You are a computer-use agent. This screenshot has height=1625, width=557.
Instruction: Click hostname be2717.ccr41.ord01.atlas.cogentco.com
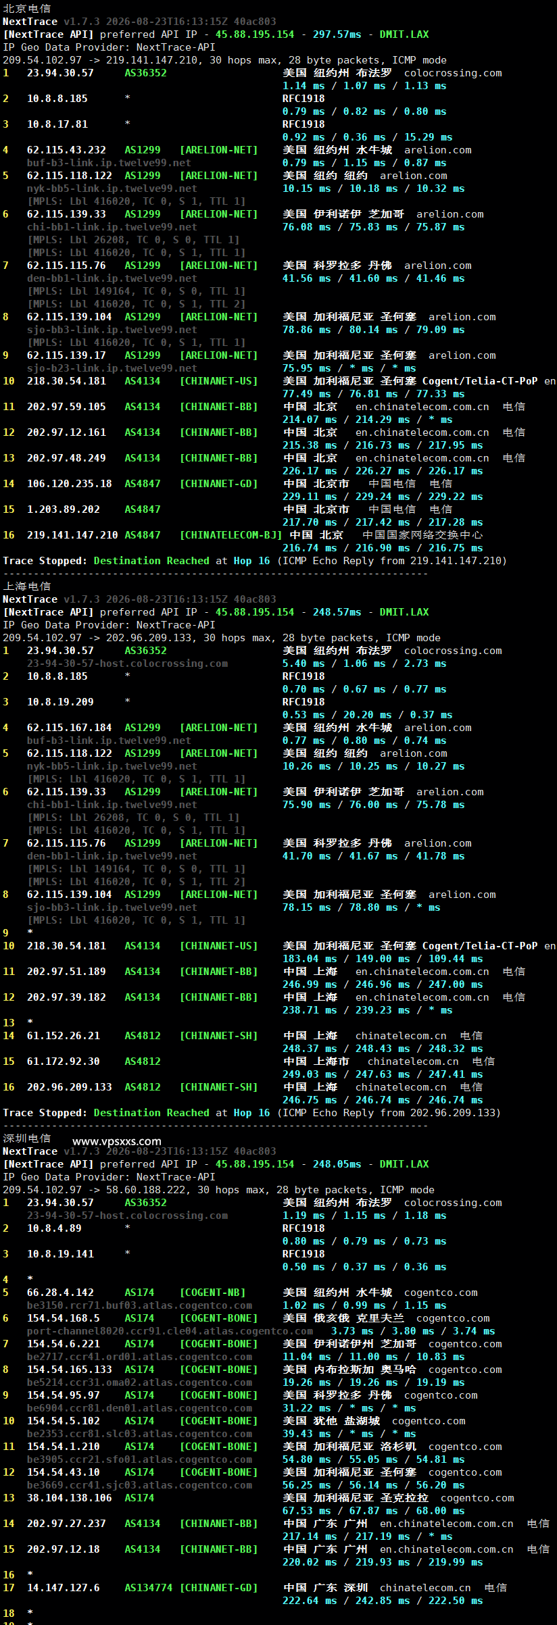pyautogui.click(x=139, y=1357)
